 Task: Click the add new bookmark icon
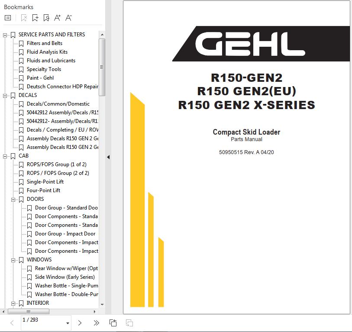coord(35,18)
